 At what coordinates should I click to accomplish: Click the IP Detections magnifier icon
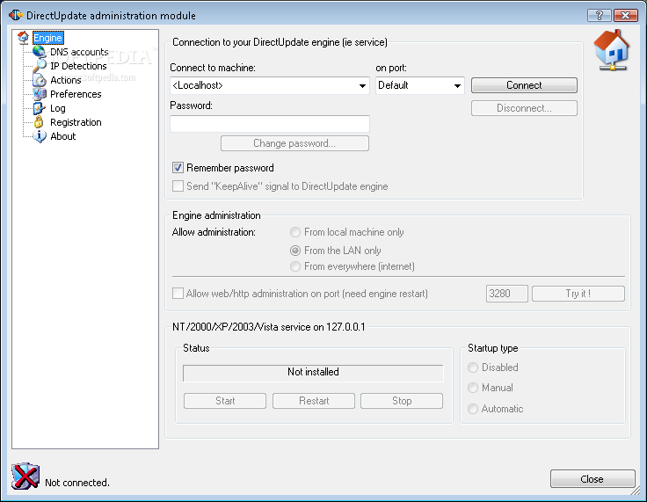click(40, 66)
